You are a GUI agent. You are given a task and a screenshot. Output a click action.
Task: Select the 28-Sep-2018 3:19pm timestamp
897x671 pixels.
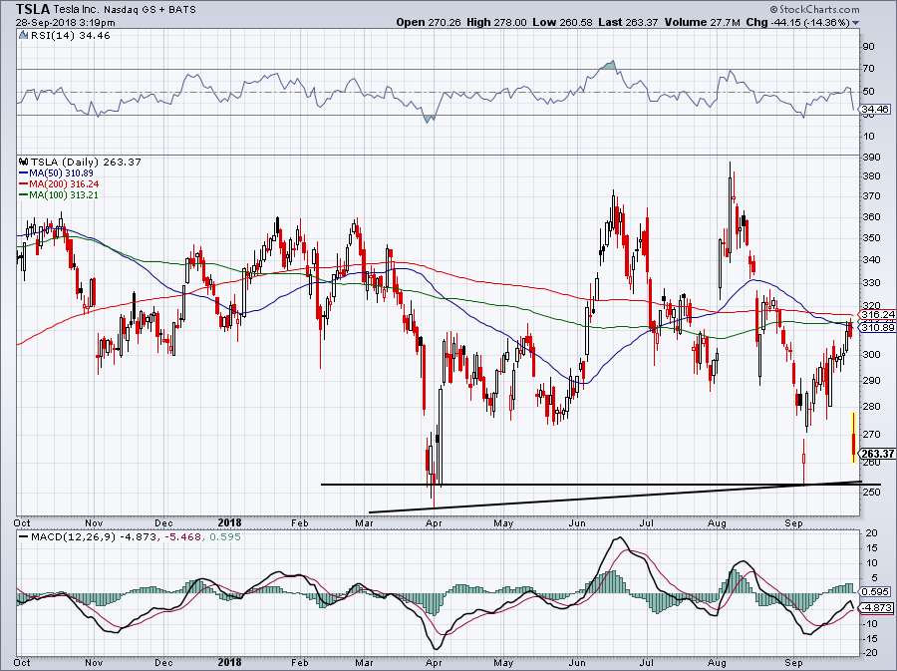point(65,23)
